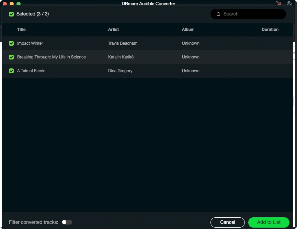Screen dimensions: 297x229
Task: Click the magnifier icon in the search bar
Action: coord(219,14)
